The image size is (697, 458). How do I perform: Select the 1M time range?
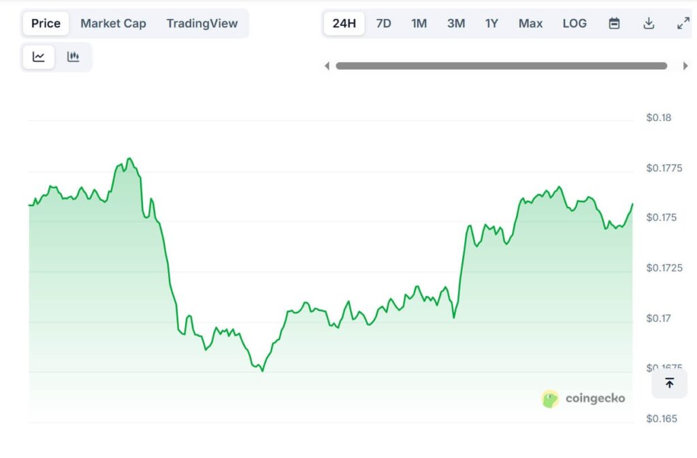[419, 22]
